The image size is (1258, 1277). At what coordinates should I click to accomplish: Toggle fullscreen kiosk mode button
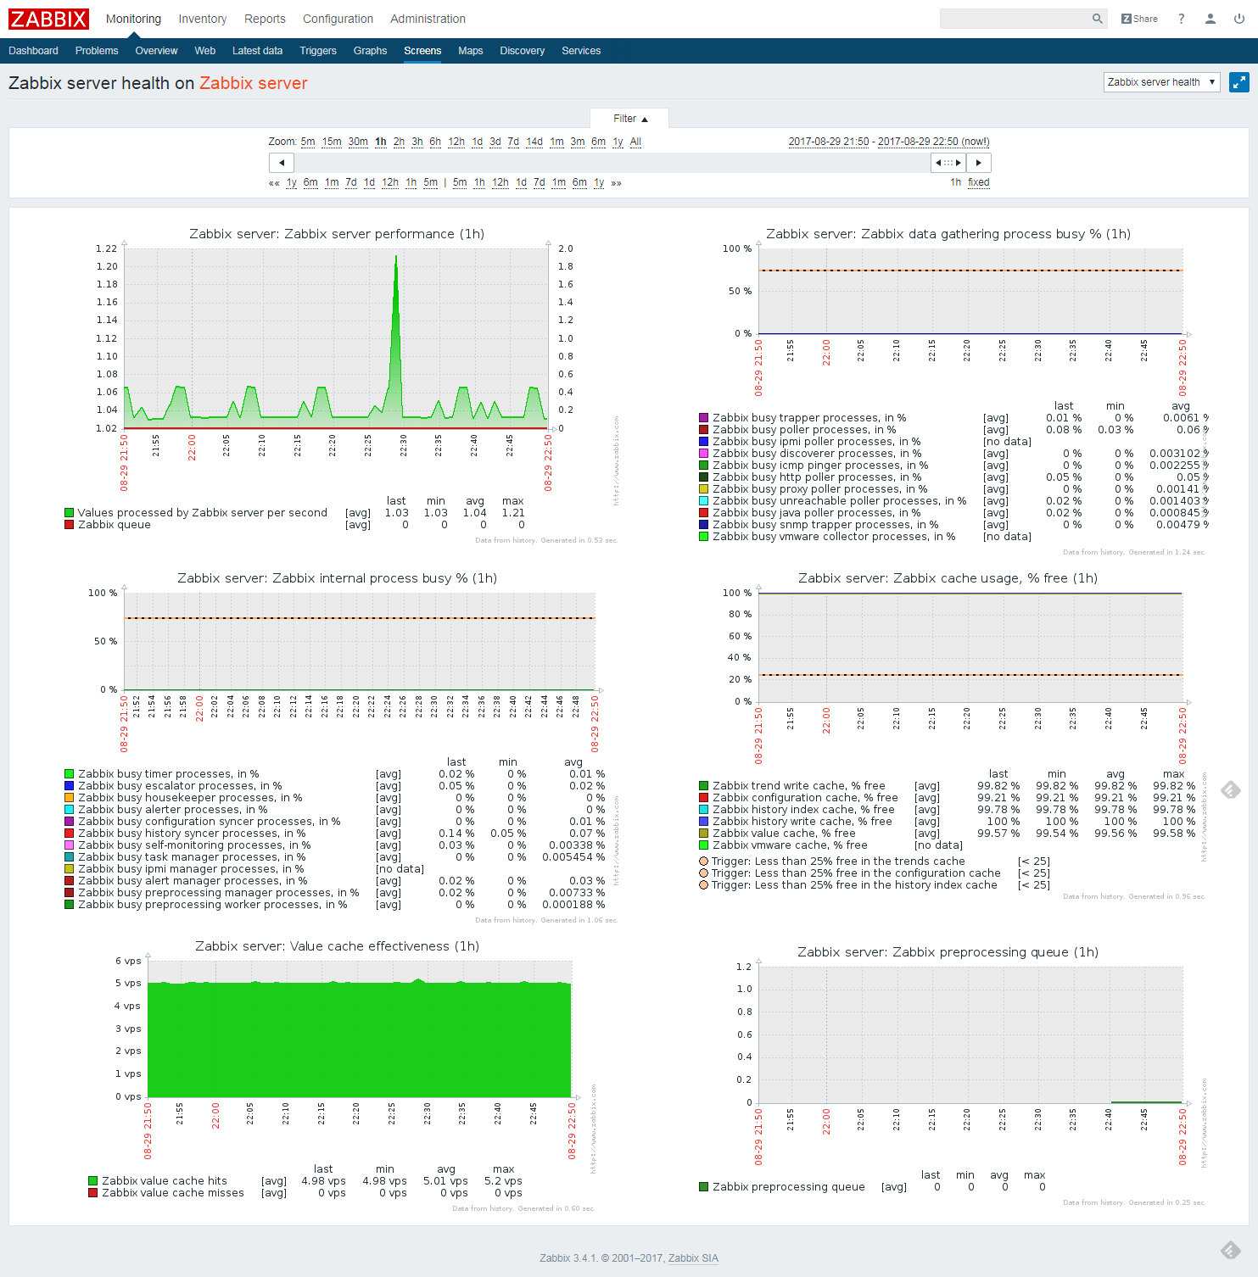(x=1238, y=82)
